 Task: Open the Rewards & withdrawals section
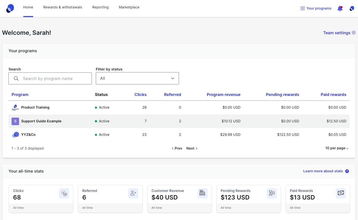coord(62,7)
